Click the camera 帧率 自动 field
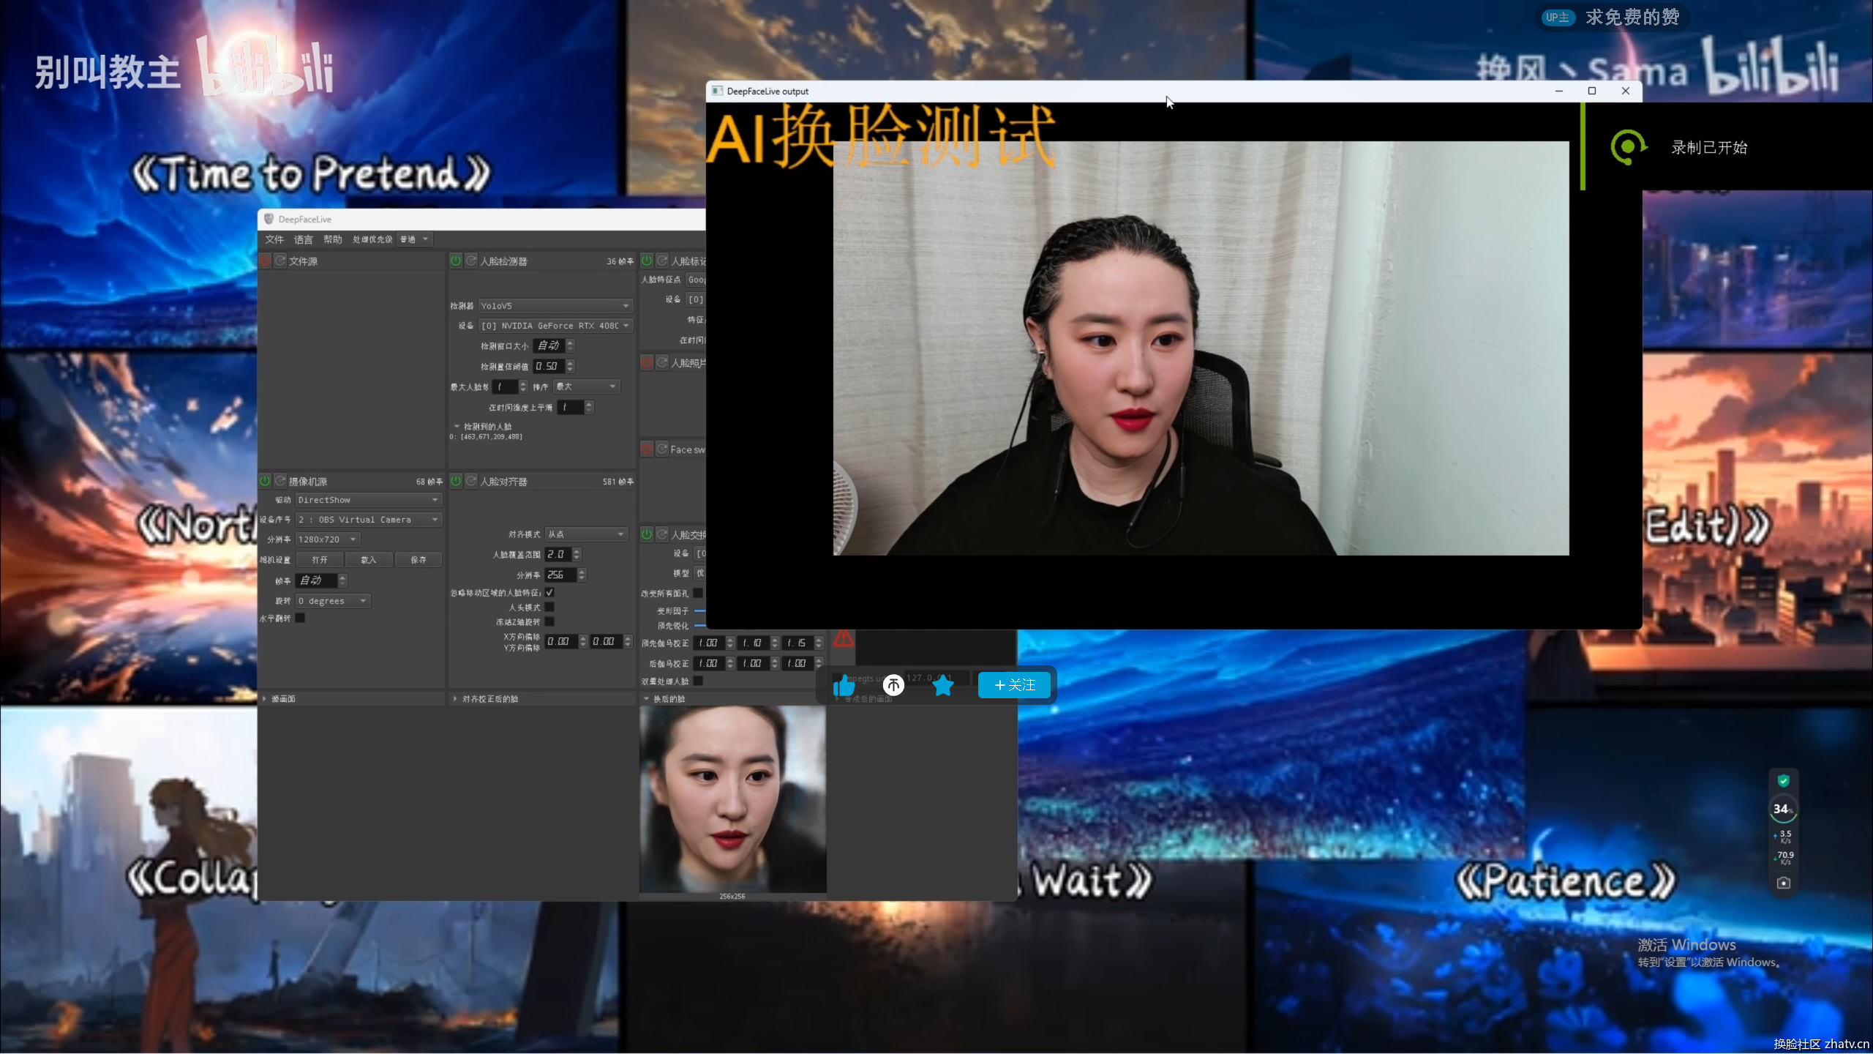Viewport: 1873px width, 1054px height. click(x=321, y=580)
